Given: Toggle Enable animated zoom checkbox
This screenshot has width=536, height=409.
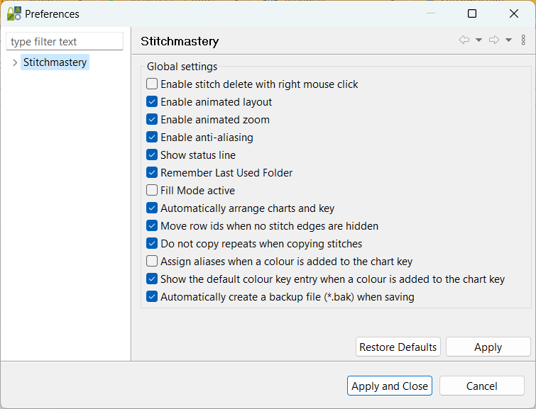Looking at the screenshot, I should pos(152,120).
